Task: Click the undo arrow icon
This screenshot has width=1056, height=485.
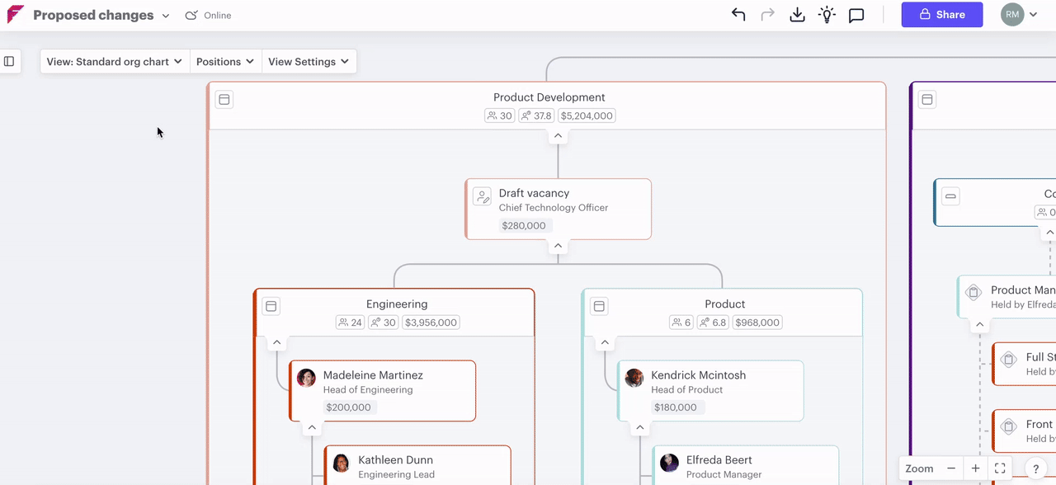Action: pos(738,15)
